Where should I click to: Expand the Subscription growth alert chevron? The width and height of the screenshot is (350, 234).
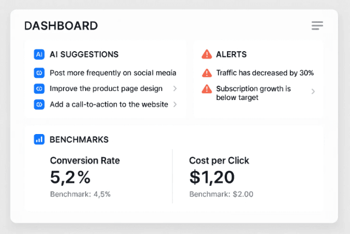(x=313, y=91)
